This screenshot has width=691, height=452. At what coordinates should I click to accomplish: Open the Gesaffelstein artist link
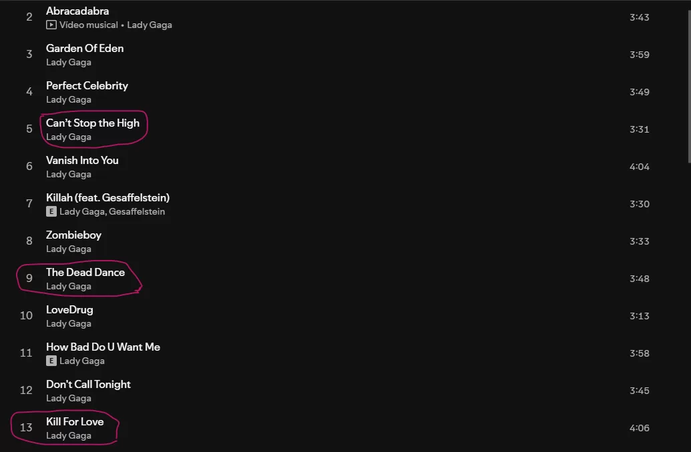[x=137, y=211]
